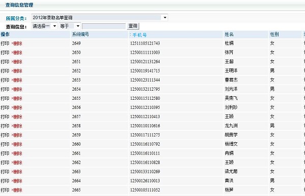The width and height of the screenshot is (305, 196).
Task: Select phone number 12511105121743
Action: (x=145, y=43)
